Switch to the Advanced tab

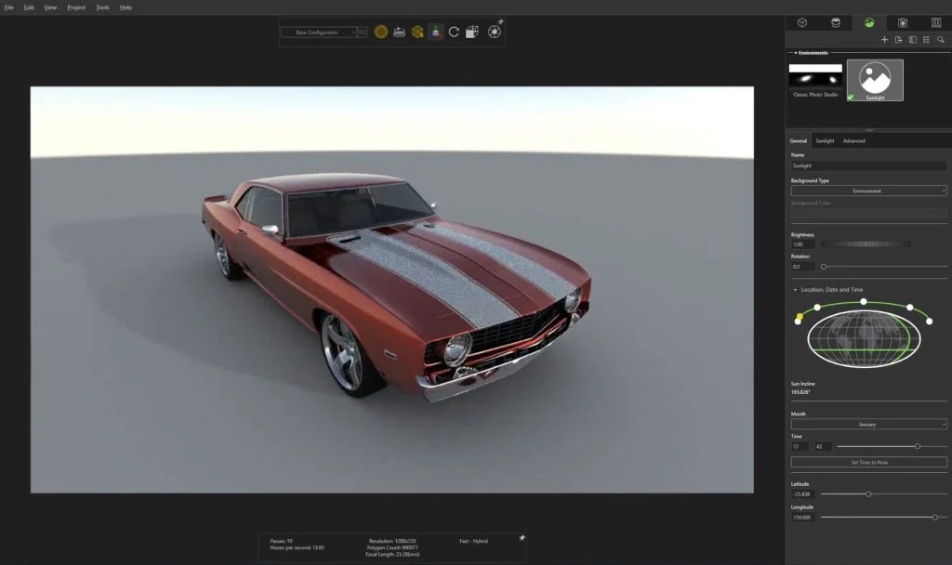[853, 141]
